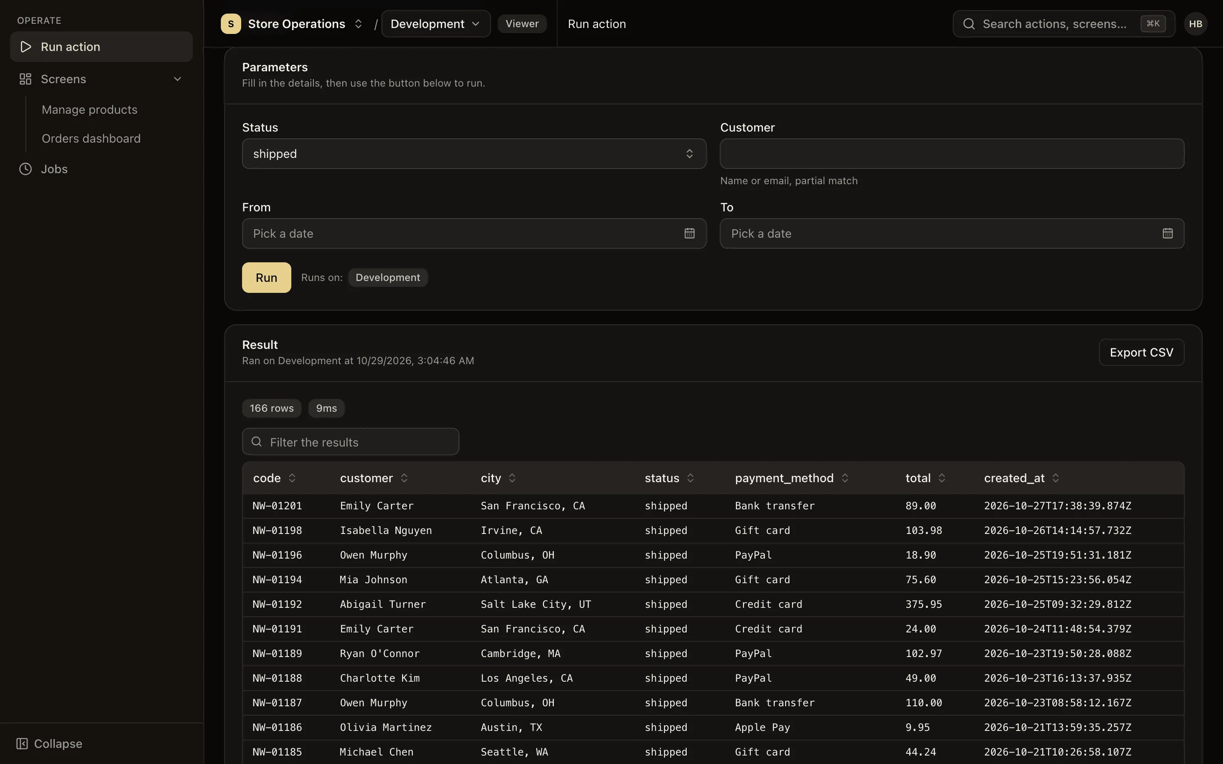This screenshot has width=1223, height=764.
Task: Click the Collapse sidebar panel icon
Action: click(22, 743)
